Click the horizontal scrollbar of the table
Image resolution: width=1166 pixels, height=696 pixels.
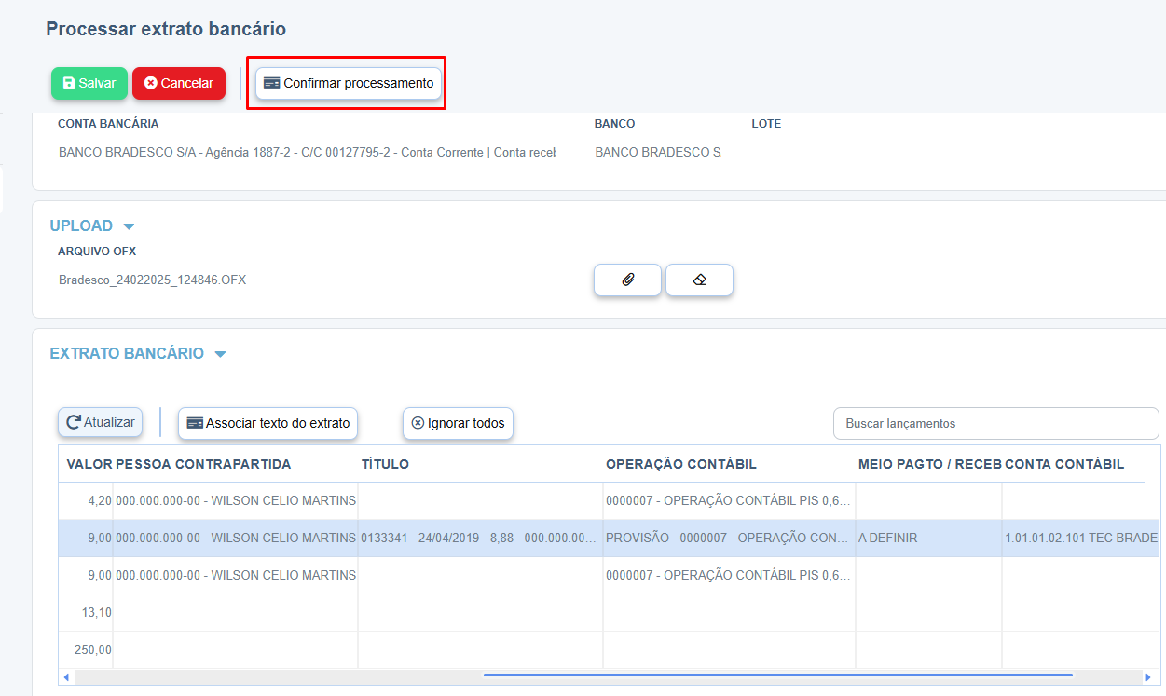pyautogui.click(x=777, y=676)
